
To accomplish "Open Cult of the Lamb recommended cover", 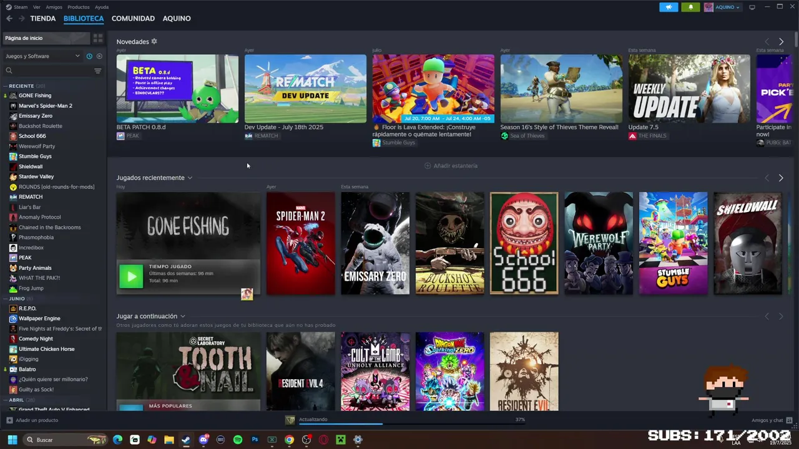I will [375, 371].
